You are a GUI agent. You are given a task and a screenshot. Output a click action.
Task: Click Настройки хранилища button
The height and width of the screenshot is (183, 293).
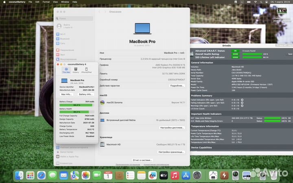pos(171,152)
